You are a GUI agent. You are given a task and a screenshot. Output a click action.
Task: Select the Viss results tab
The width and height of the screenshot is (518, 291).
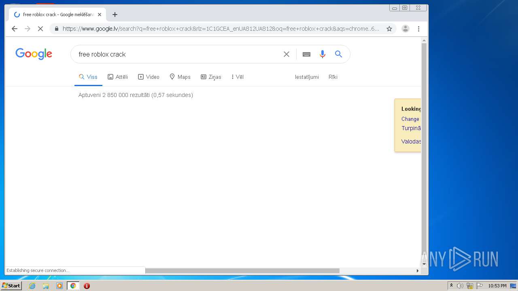[x=88, y=77]
